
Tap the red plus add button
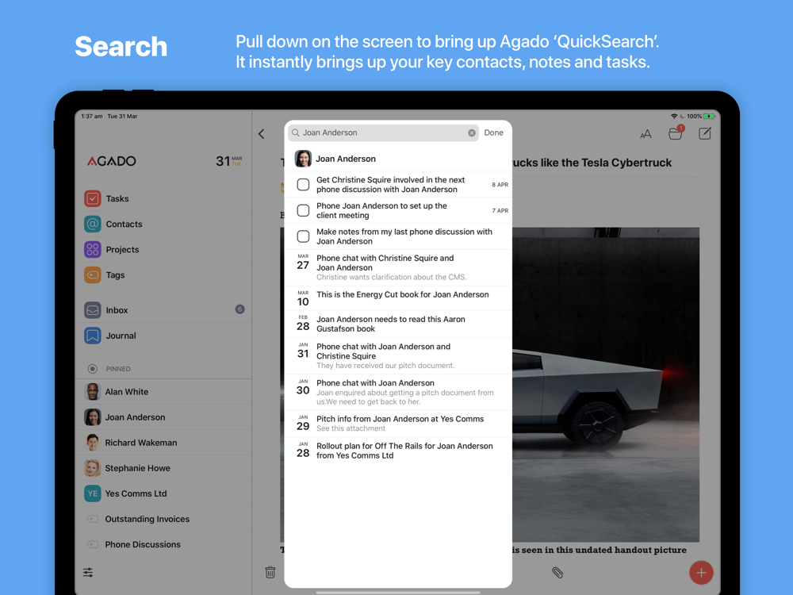coord(701,573)
